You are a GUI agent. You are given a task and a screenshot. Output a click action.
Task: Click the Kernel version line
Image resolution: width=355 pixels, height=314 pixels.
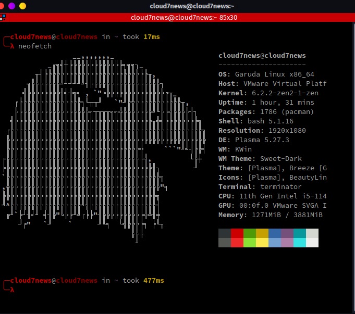click(x=268, y=93)
